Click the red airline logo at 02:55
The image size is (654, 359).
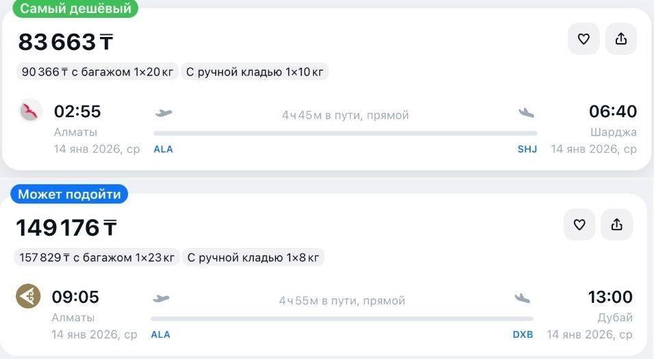(30, 110)
